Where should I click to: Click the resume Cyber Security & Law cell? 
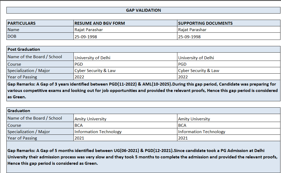125,70
